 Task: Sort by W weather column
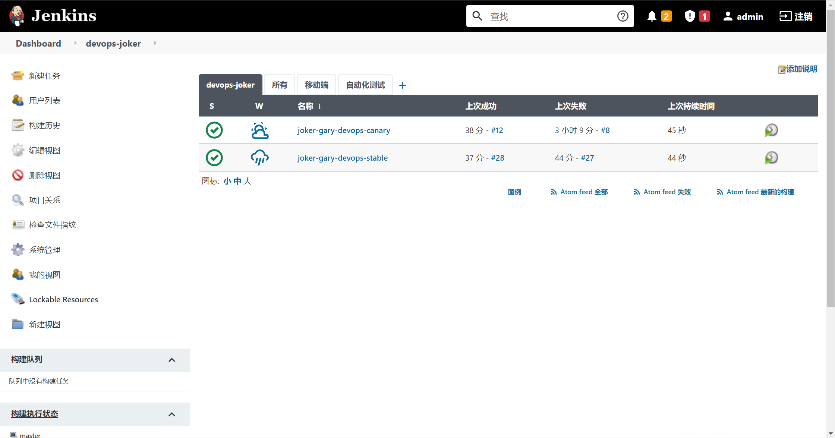pos(259,106)
